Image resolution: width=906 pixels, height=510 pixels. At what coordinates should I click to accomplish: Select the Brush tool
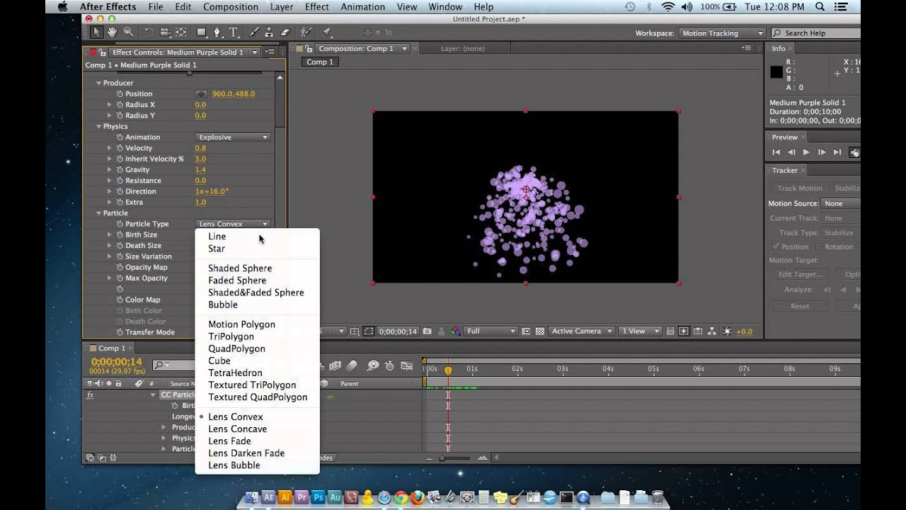[253, 33]
